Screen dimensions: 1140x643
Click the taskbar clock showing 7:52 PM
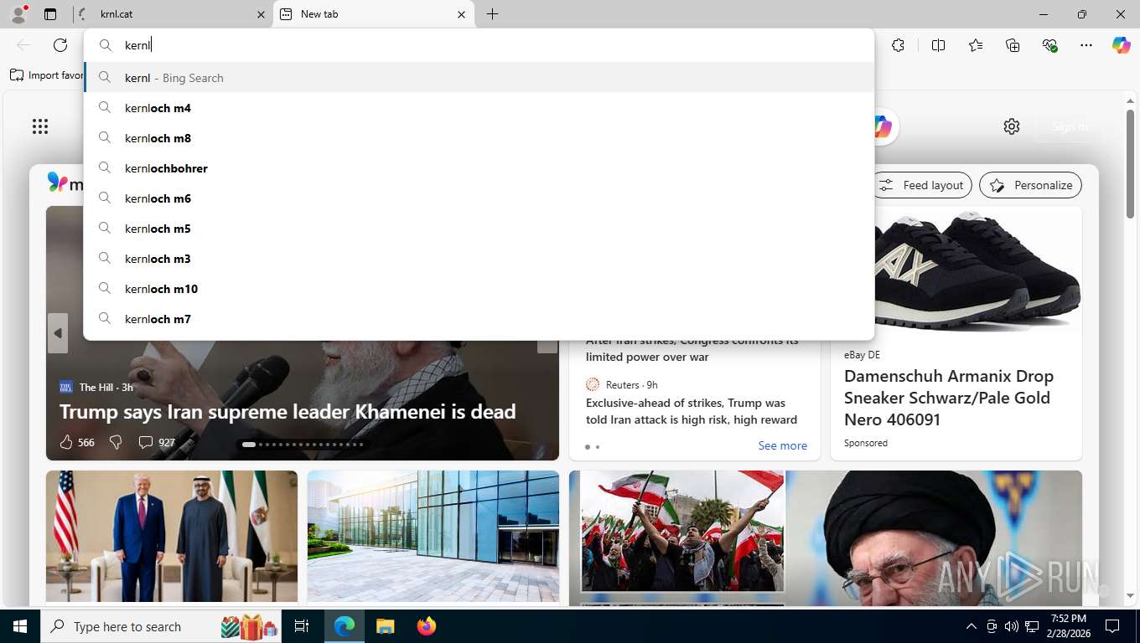coord(1069,626)
